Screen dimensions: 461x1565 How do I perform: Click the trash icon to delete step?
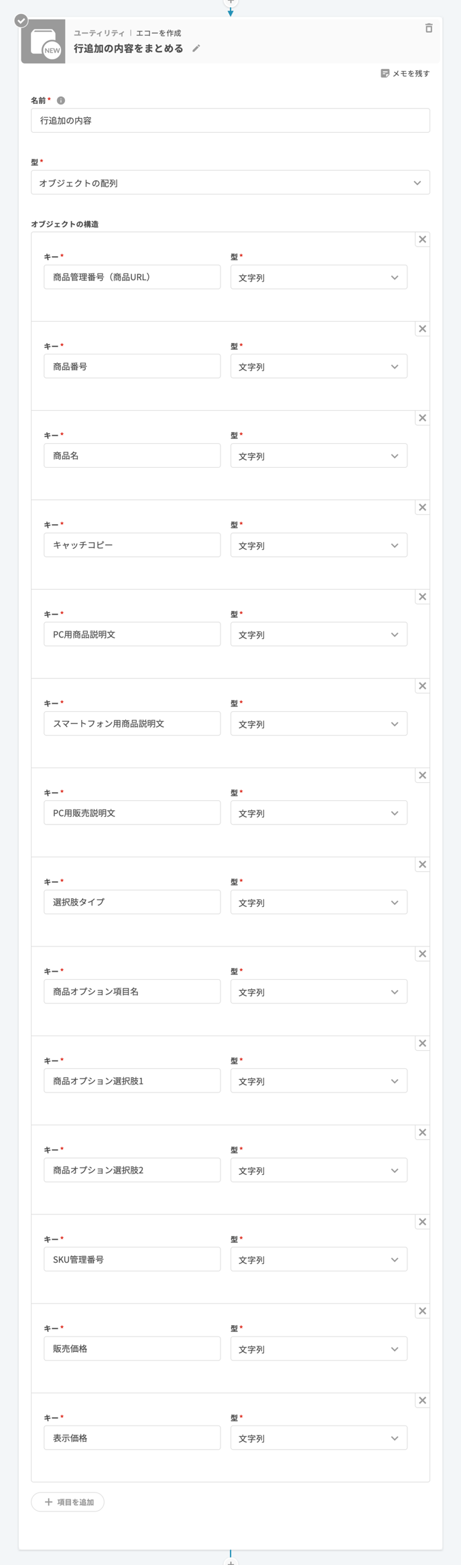coord(429,28)
